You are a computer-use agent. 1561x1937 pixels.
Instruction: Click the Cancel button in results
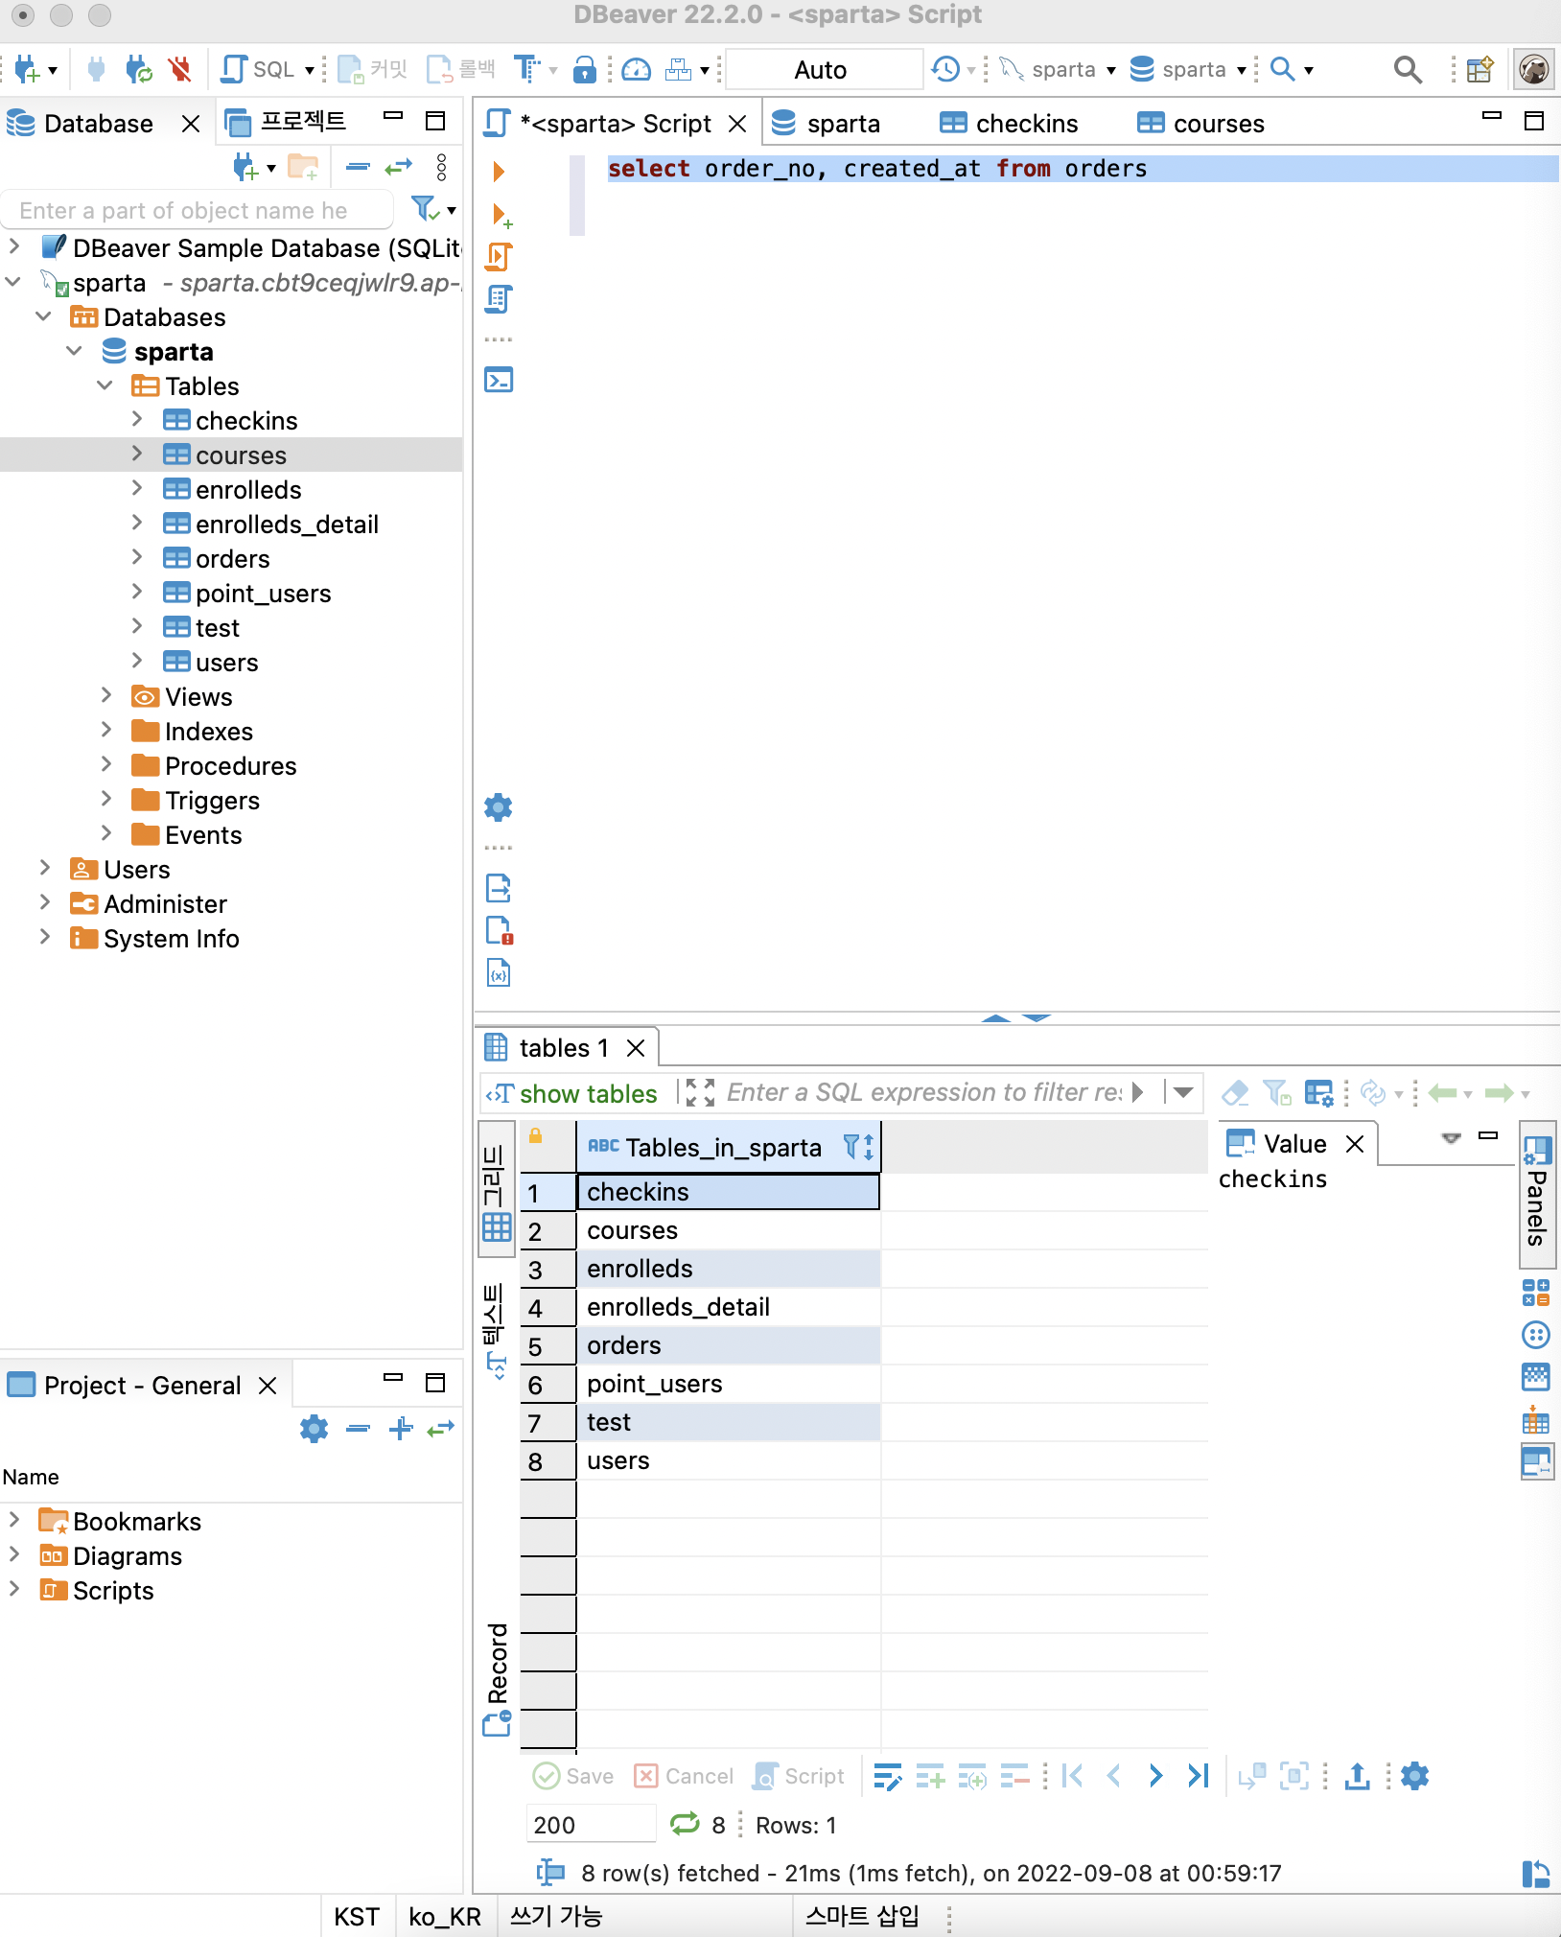point(685,1776)
